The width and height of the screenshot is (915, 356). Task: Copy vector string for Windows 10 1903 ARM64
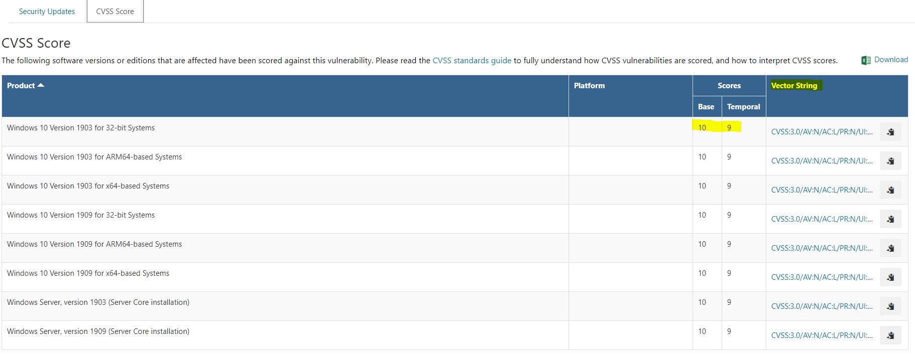point(890,161)
